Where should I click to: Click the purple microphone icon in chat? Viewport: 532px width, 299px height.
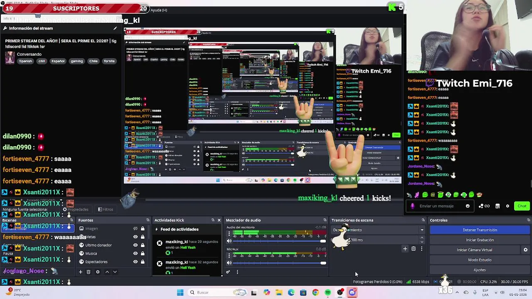pyautogui.click(x=412, y=206)
